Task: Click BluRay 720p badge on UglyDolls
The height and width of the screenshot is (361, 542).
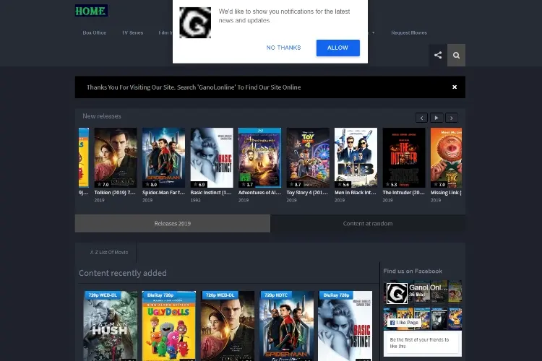Action: coord(160,295)
